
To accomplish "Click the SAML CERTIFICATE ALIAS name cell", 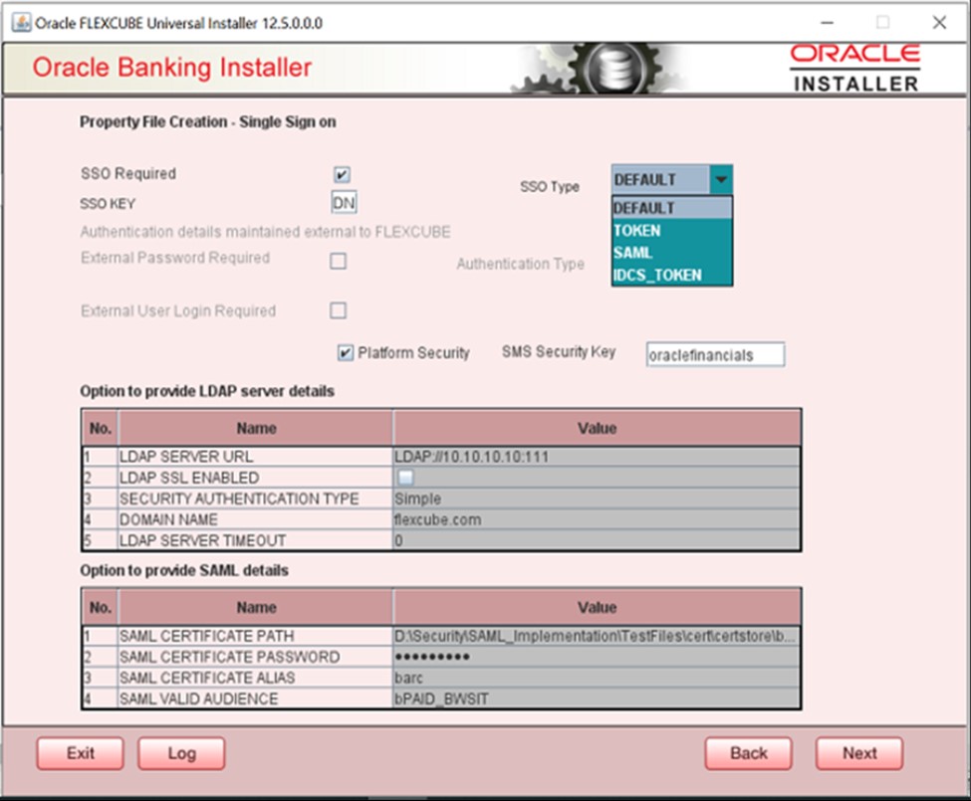I will (255, 678).
